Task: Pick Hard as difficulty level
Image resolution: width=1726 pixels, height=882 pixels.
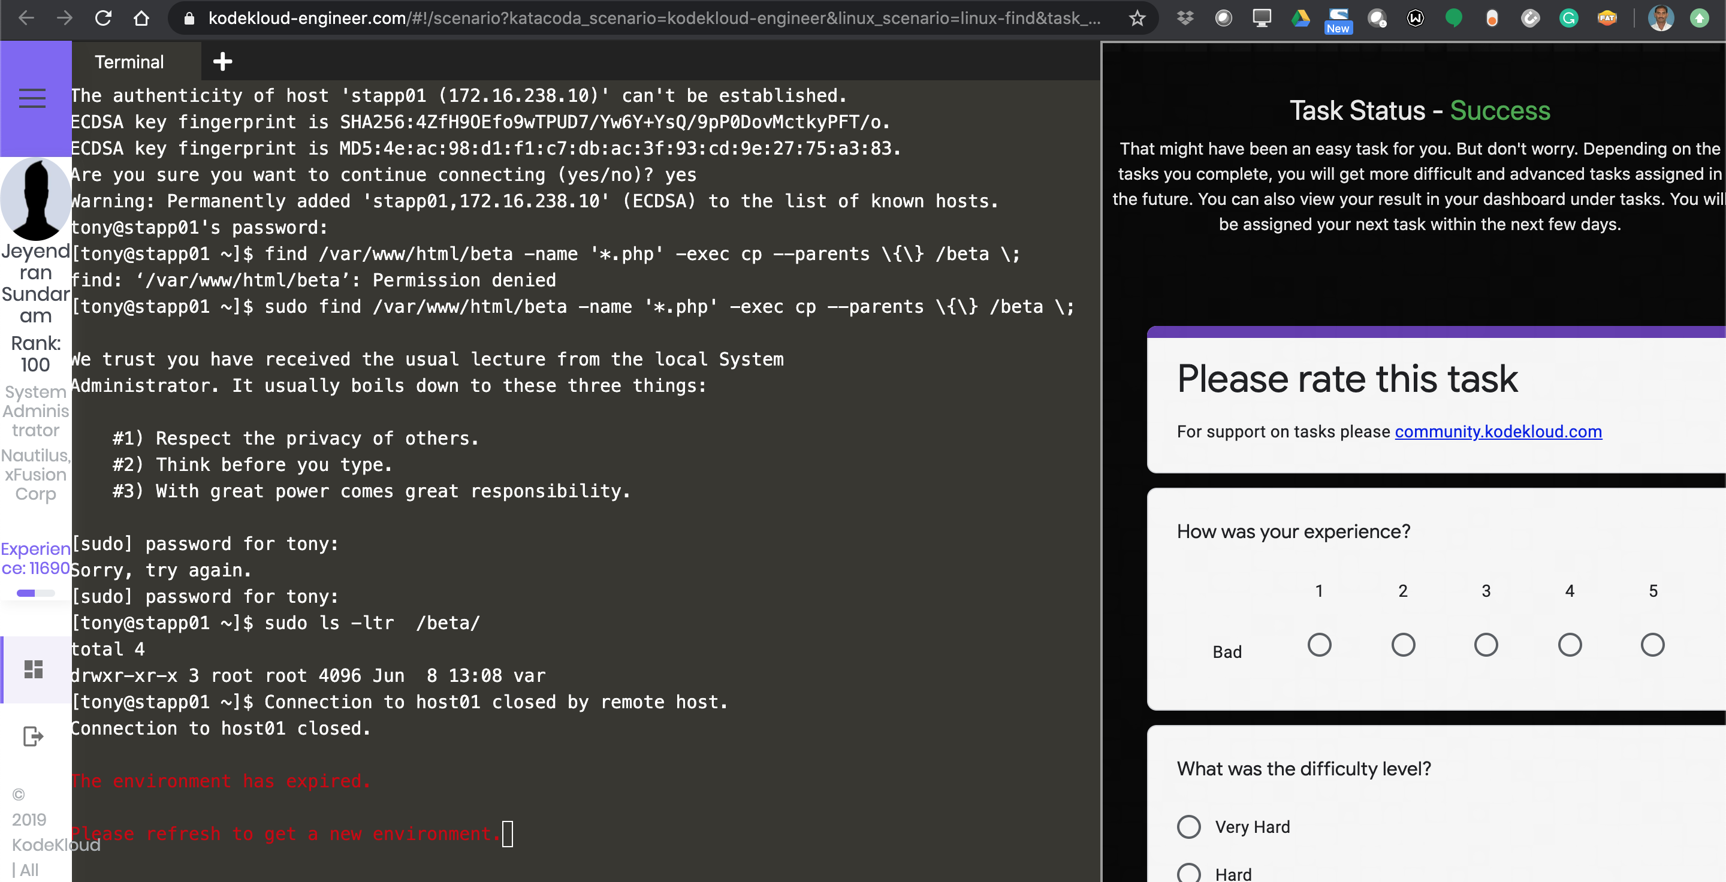Action: pos(1188,873)
